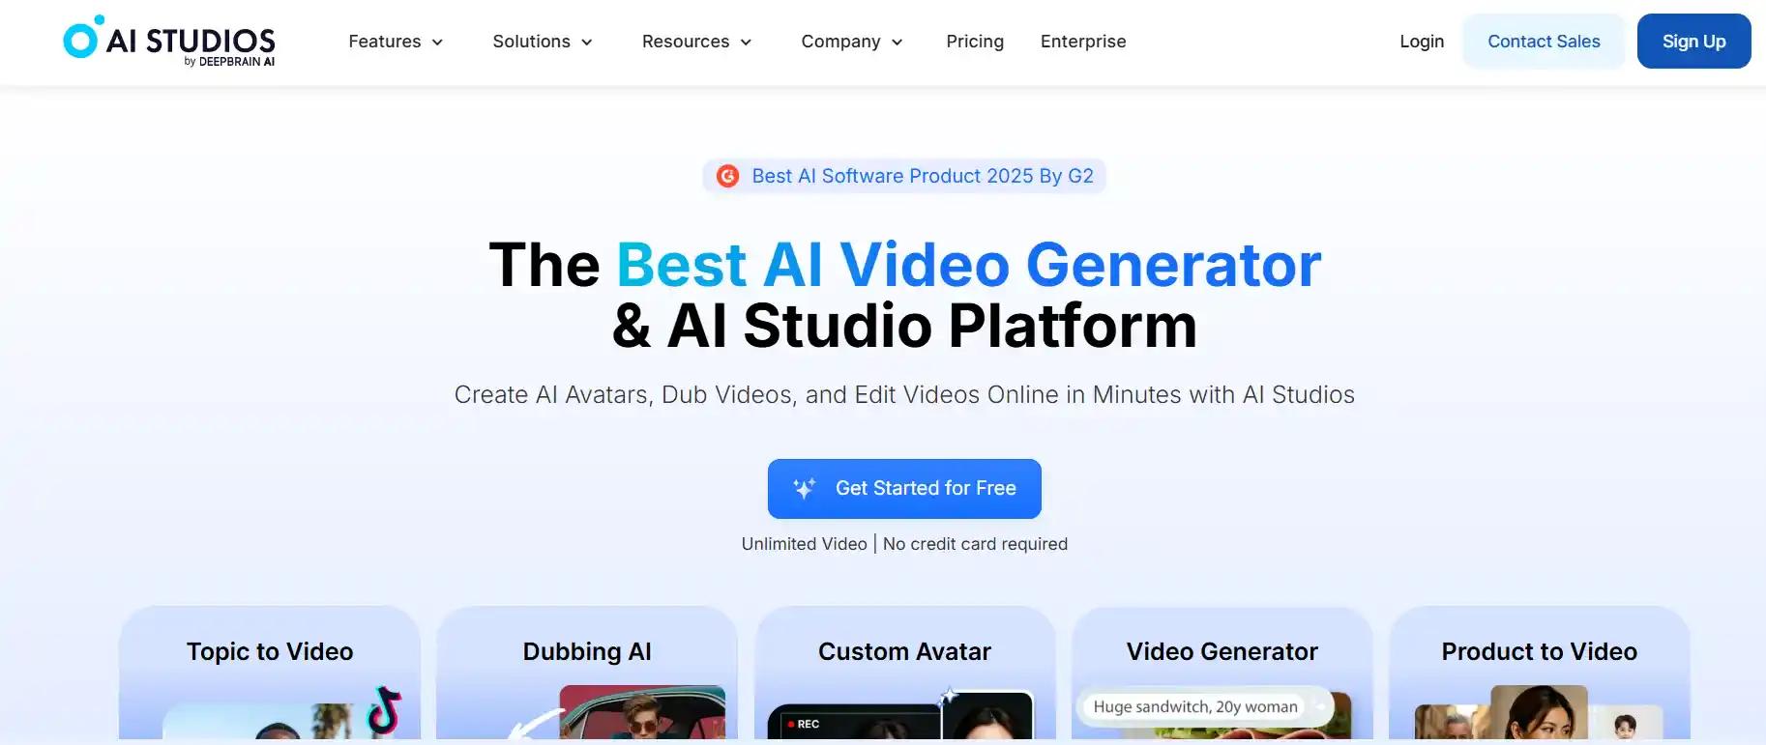1766x745 pixels.
Task: Click the TikTok icon on Topic to Video card
Action: pyautogui.click(x=384, y=709)
